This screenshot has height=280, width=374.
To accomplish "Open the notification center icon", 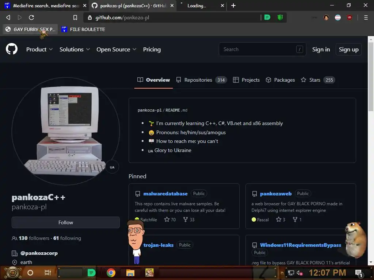I will pyautogui.click(x=359, y=273).
